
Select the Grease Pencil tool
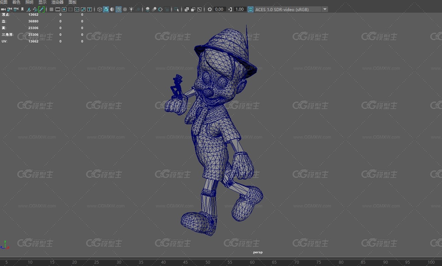tap(41, 9)
